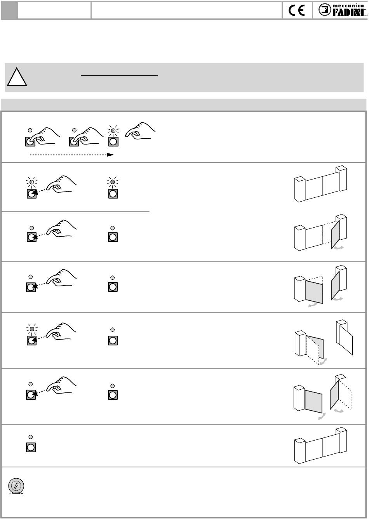Click the dashed arrow under the top row buttons

click(72, 155)
